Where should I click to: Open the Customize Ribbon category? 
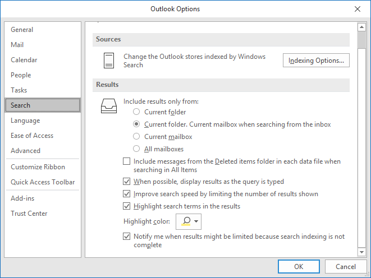[43, 167]
